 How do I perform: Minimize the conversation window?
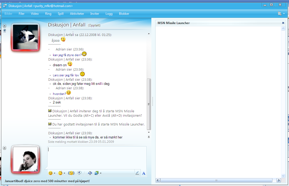[x=265, y=5]
